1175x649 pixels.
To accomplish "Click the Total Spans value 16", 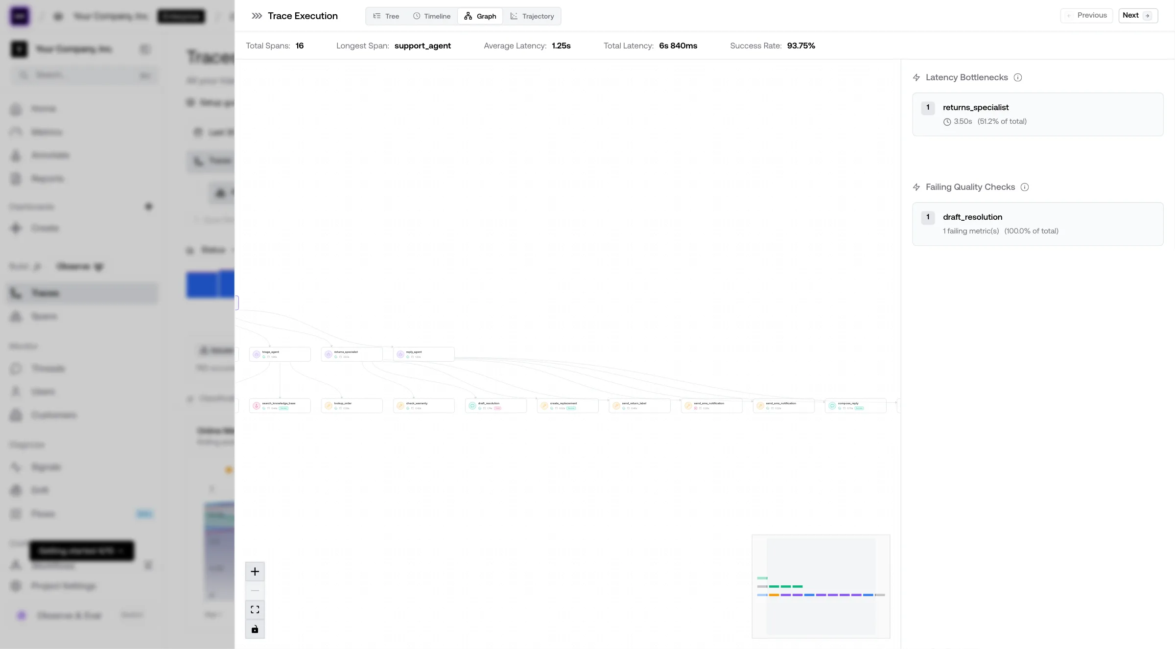I will 300,46.
